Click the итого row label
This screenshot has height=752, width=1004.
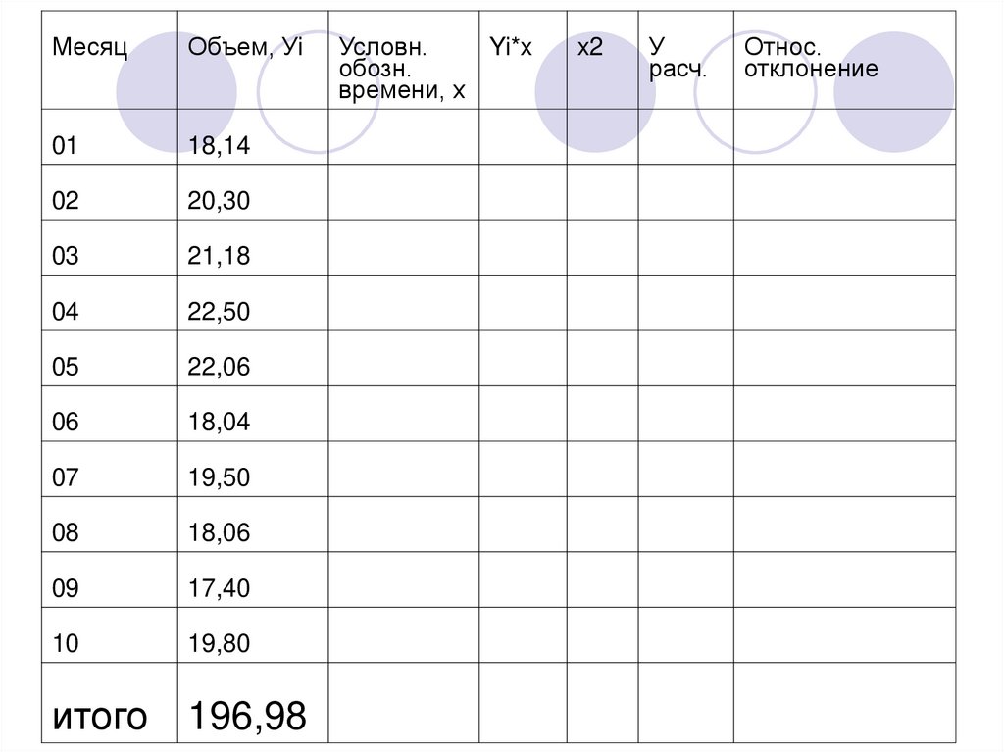[x=99, y=716]
